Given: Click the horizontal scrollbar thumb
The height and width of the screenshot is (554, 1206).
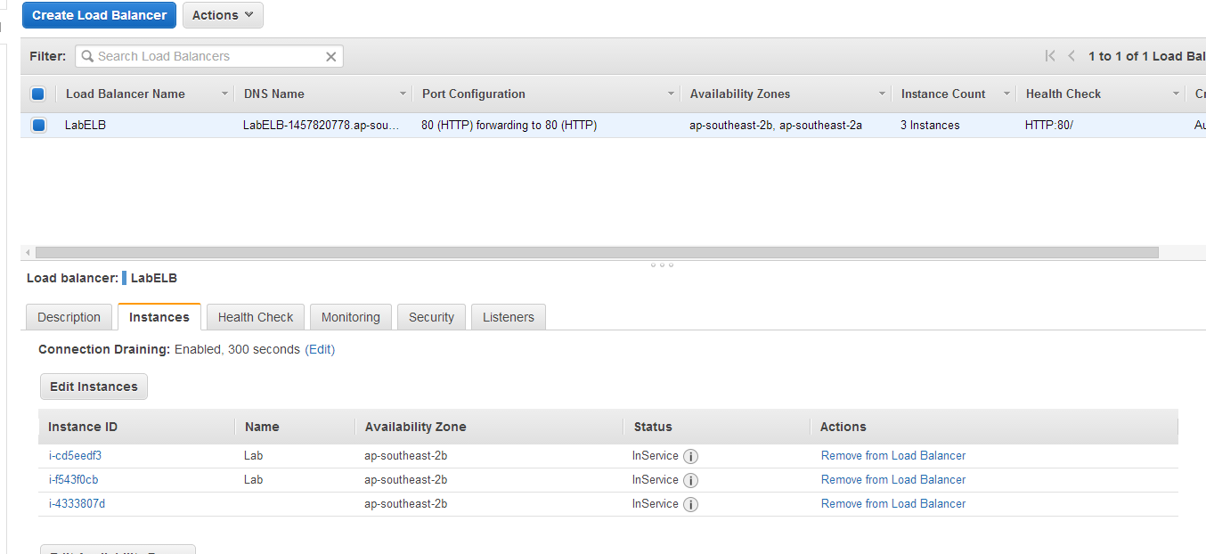Looking at the screenshot, I should 597,253.
